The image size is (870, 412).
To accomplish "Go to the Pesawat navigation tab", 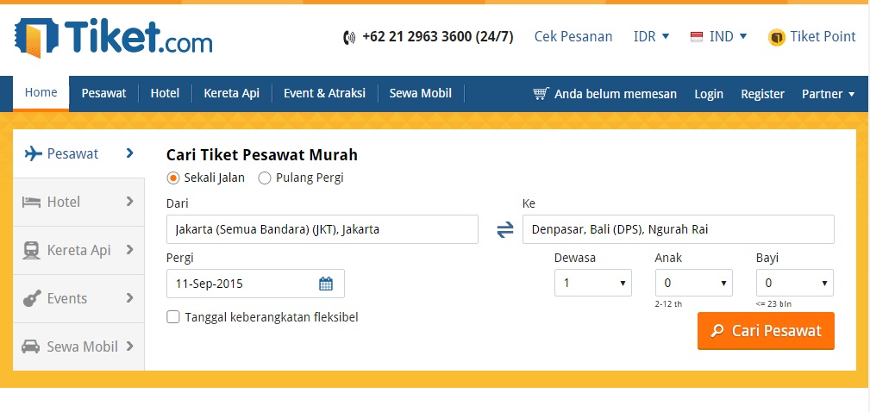I will tap(103, 93).
